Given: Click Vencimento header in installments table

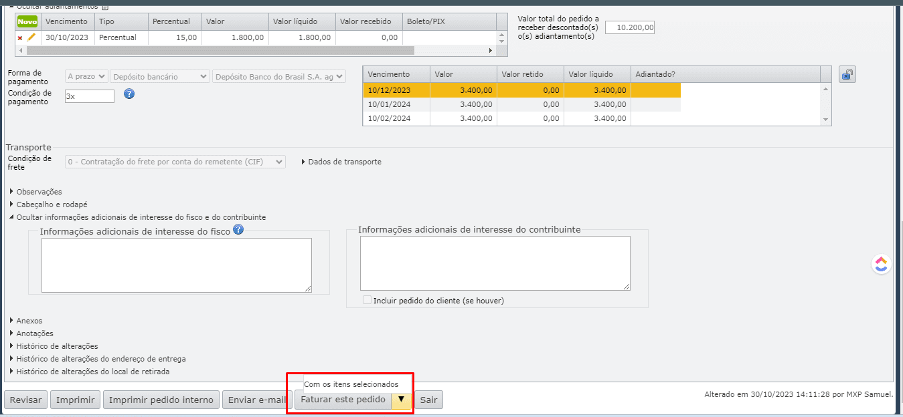Looking at the screenshot, I should pos(396,74).
